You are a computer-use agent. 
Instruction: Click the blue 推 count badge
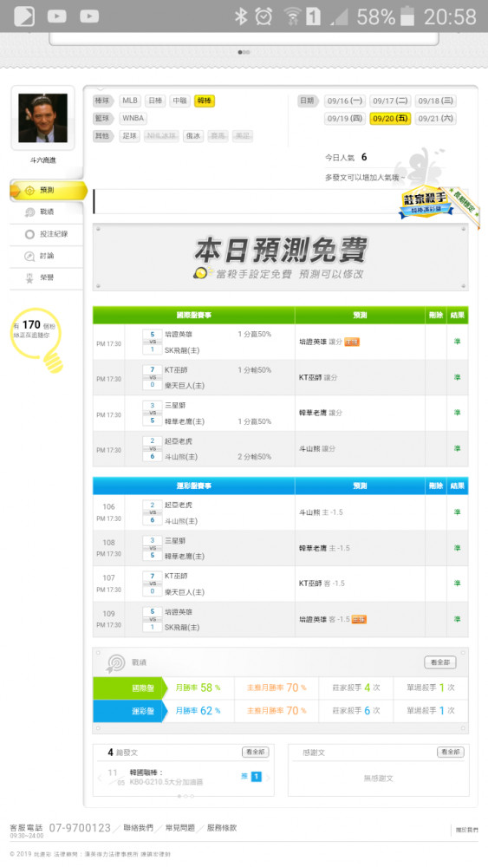(x=256, y=777)
